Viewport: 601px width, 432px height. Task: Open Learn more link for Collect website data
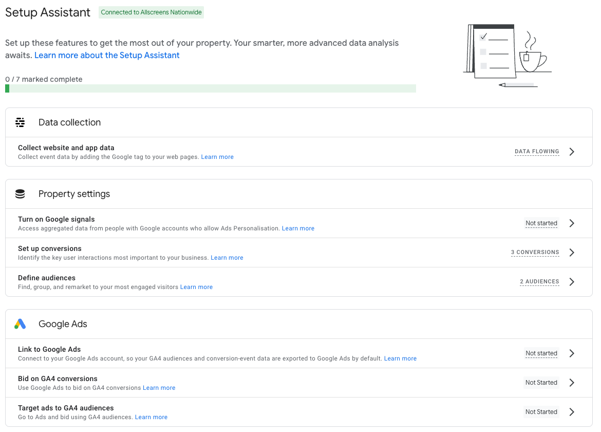point(217,157)
